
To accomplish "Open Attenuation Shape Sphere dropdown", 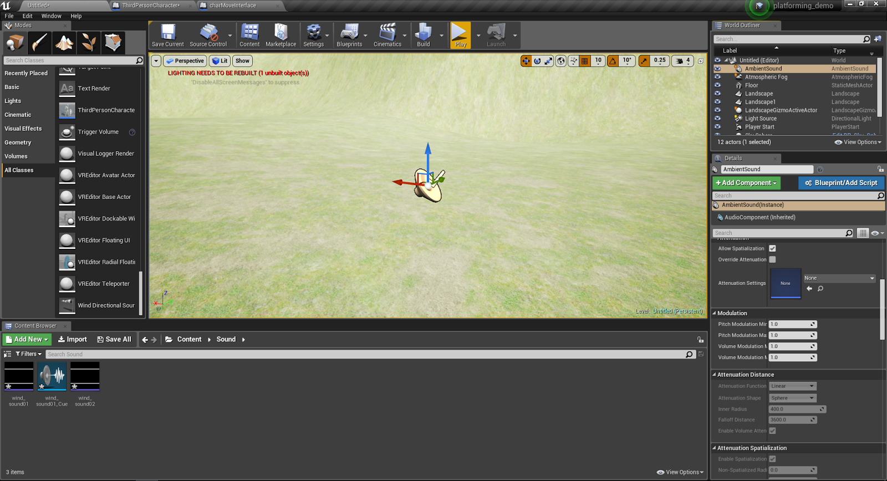I will click(793, 398).
